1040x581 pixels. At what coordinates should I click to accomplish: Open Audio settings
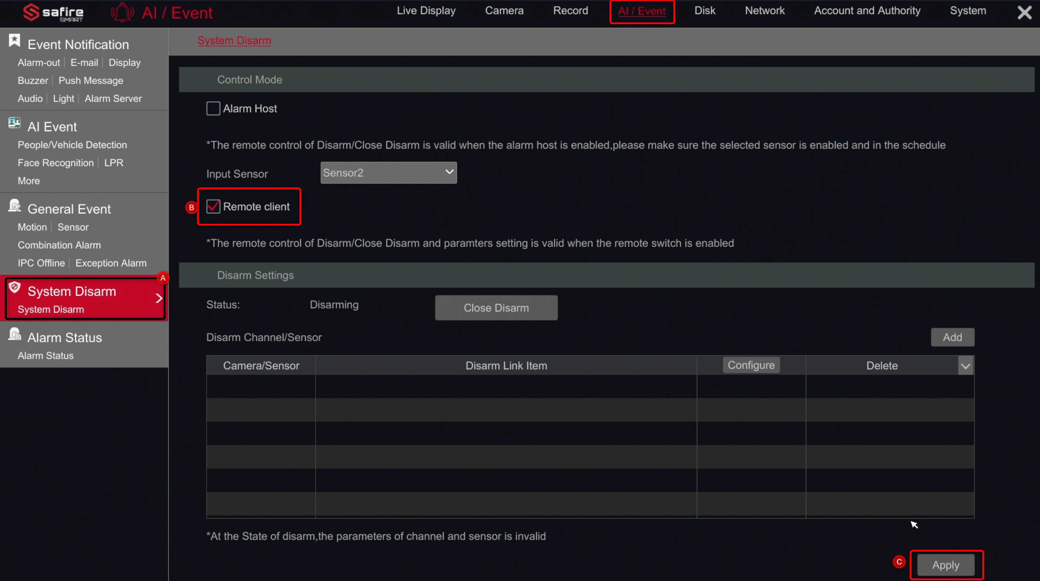pos(30,98)
